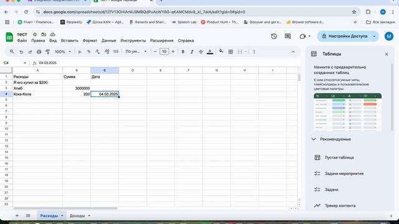Close the 'Таблицы' side panel
Image resolution: width=399 pixels, height=224 pixels.
(x=387, y=54)
